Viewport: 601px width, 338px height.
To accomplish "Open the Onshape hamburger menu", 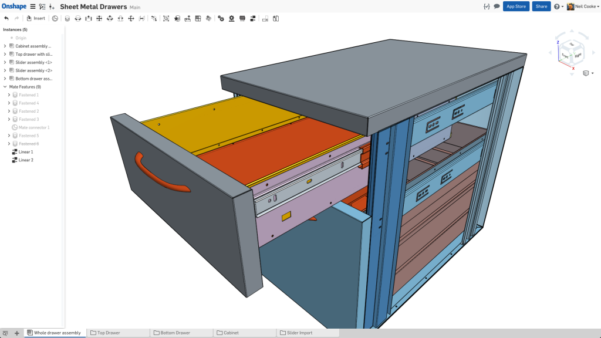I will coord(33,6).
